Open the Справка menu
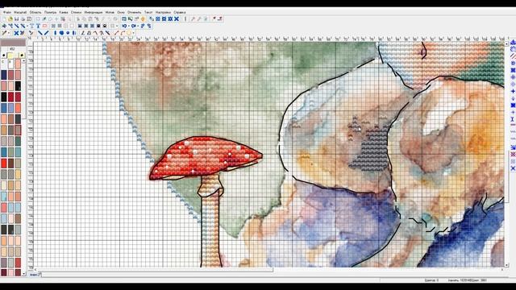 coord(179,12)
